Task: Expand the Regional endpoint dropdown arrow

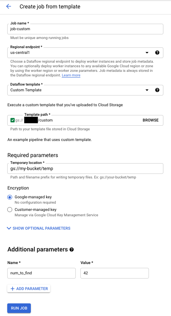Action: (x=147, y=53)
